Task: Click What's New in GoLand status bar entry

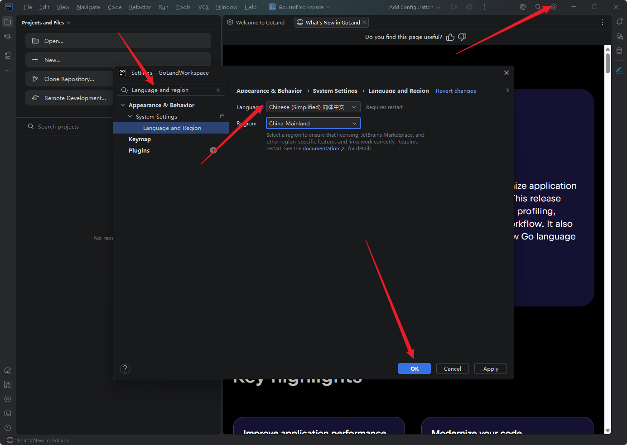Action: click(x=39, y=440)
